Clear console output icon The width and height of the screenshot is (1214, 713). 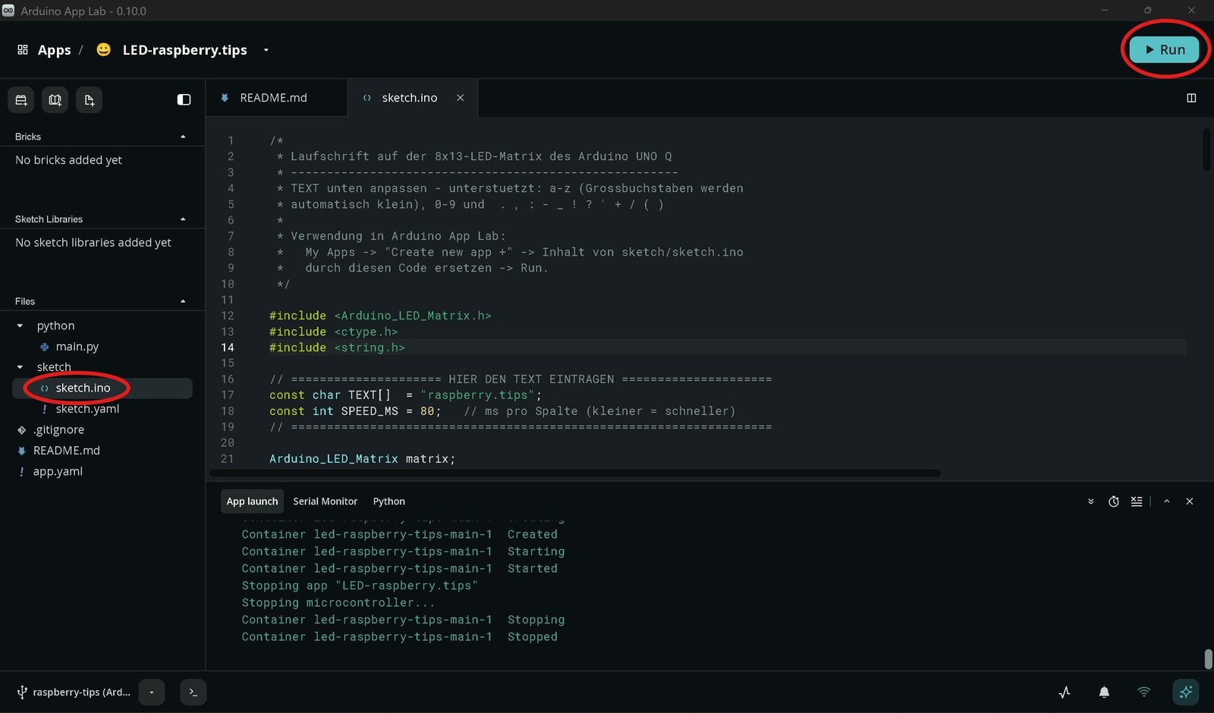[1137, 501]
